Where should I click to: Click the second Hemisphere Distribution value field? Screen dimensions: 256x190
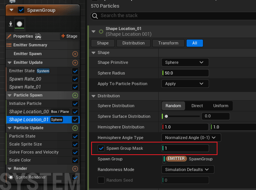pyautogui.click(x=233, y=127)
